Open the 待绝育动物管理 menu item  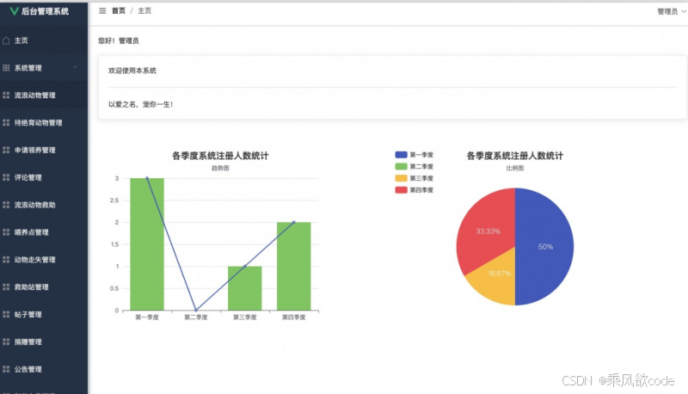44,123
